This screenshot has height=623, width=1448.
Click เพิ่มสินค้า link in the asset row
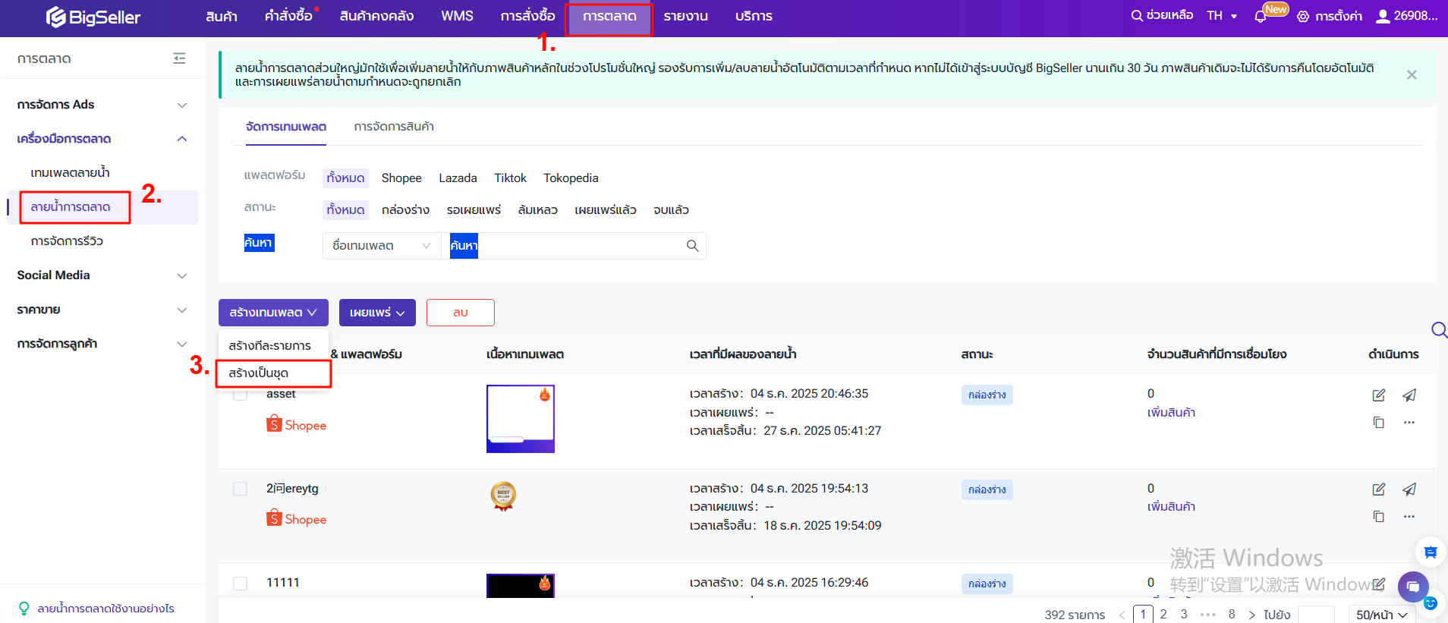1170,413
